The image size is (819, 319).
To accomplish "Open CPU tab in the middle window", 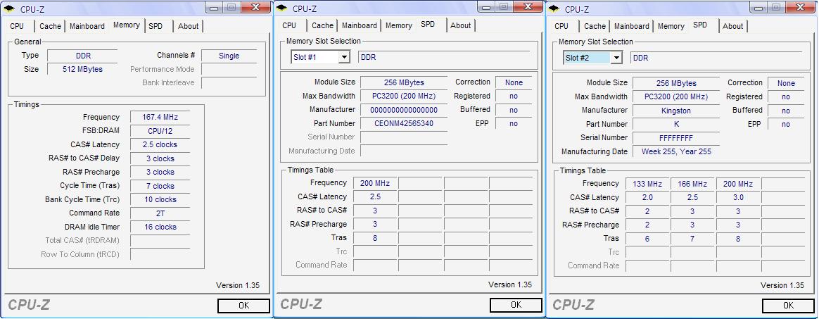I will click(x=289, y=25).
